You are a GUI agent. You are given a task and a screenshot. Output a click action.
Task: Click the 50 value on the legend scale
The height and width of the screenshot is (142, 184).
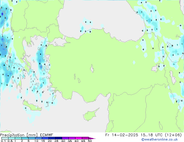[x=90, y=141]
